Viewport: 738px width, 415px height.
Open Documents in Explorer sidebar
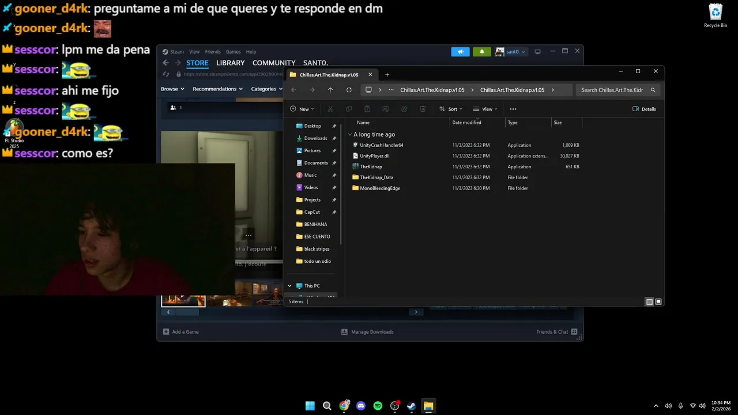tap(316, 163)
